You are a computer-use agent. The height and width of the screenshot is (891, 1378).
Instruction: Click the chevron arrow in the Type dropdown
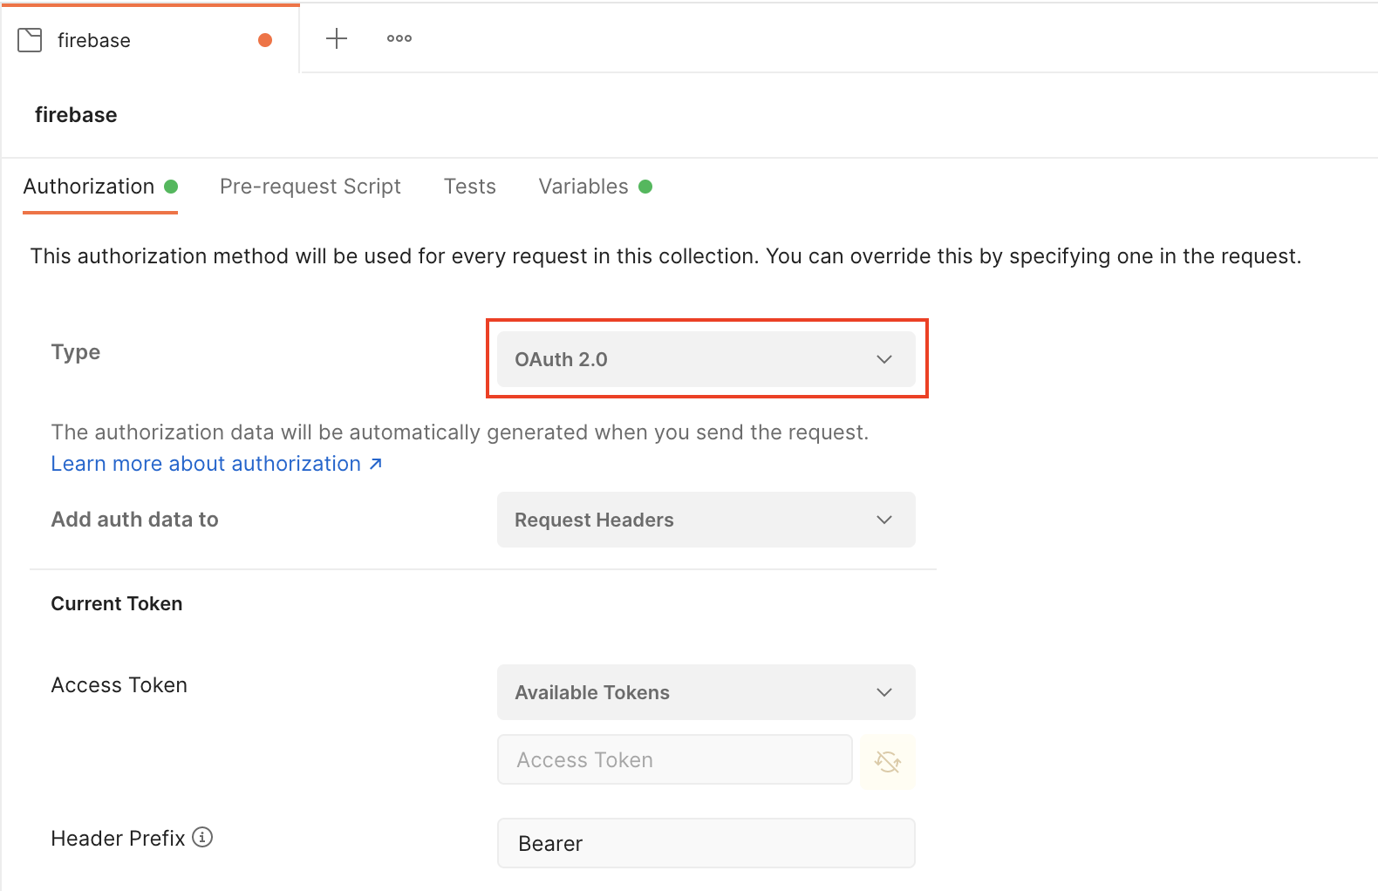click(884, 359)
